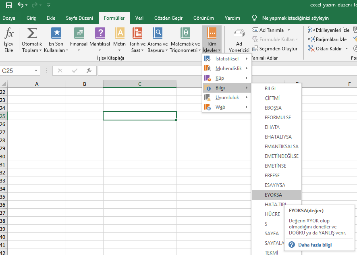Viewport: 357px width, 255px height.
Task: Select column B header
Action: tap(85, 84)
